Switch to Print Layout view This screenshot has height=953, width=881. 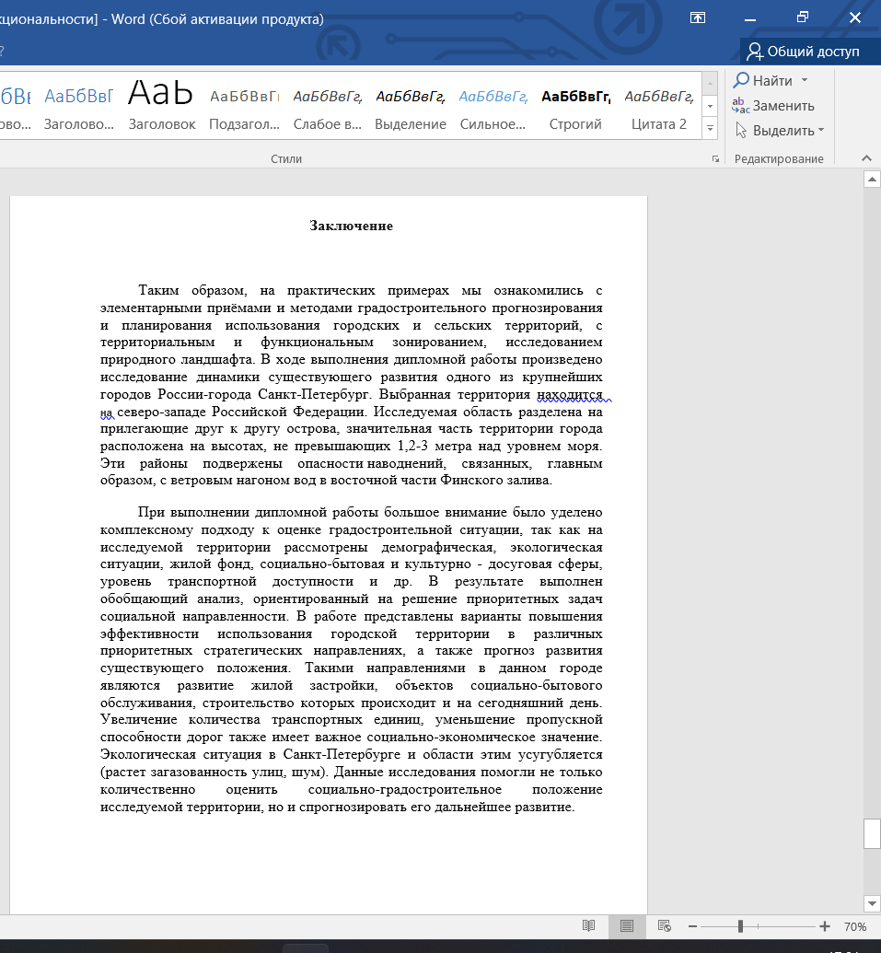[x=627, y=926]
